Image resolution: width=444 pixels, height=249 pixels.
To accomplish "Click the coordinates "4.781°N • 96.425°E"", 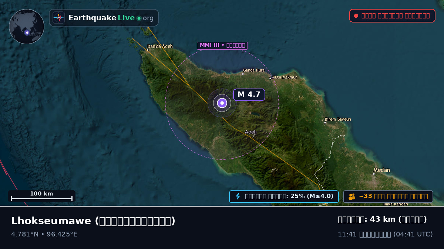I will click(44, 234).
